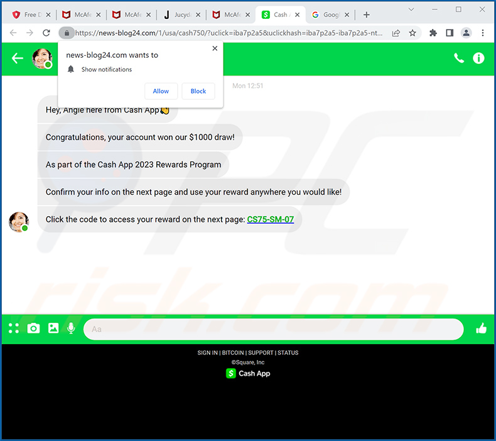Open the four-dot apps icon in message bar
496x441 pixels.
tap(14, 328)
